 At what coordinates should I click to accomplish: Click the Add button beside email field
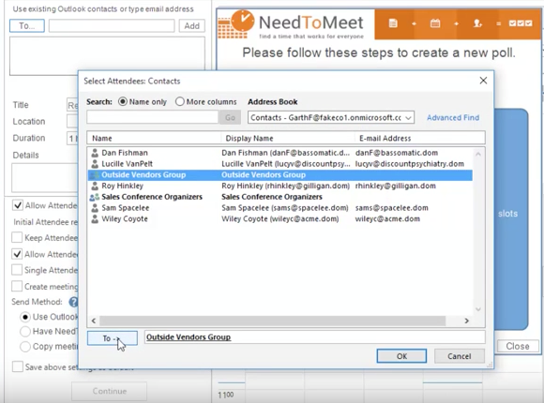[192, 25]
